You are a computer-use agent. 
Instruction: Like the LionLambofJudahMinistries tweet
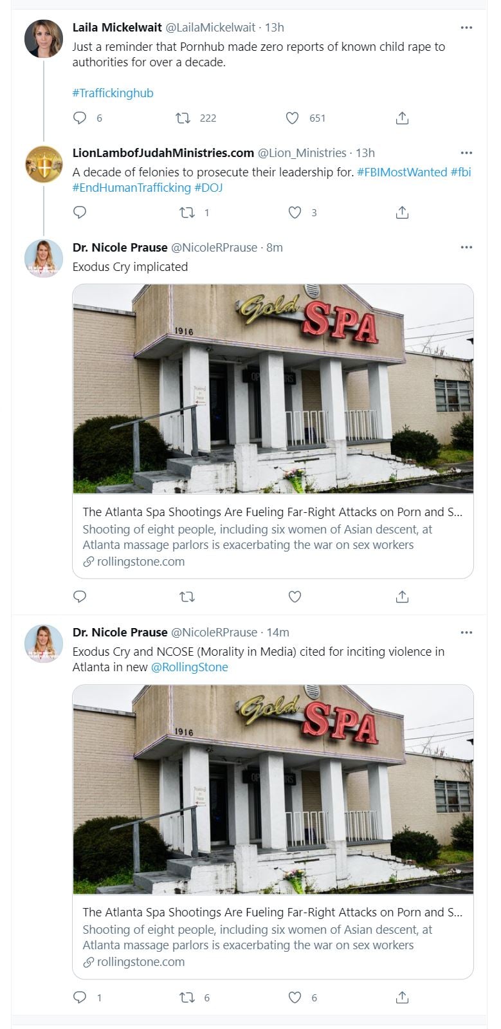pyautogui.click(x=295, y=212)
